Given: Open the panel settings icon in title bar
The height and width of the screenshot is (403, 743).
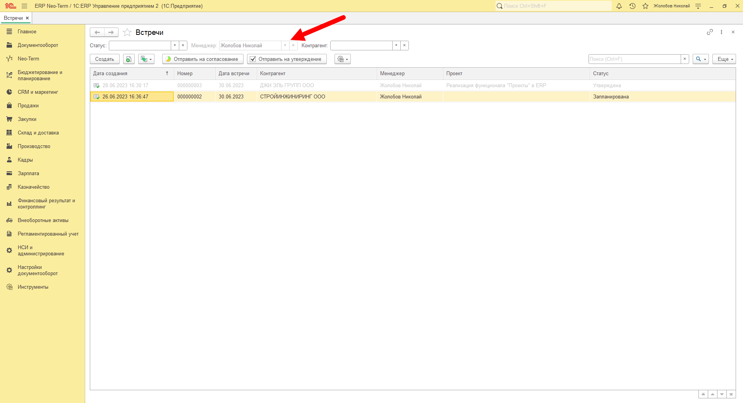Looking at the screenshot, I should coord(698,6).
